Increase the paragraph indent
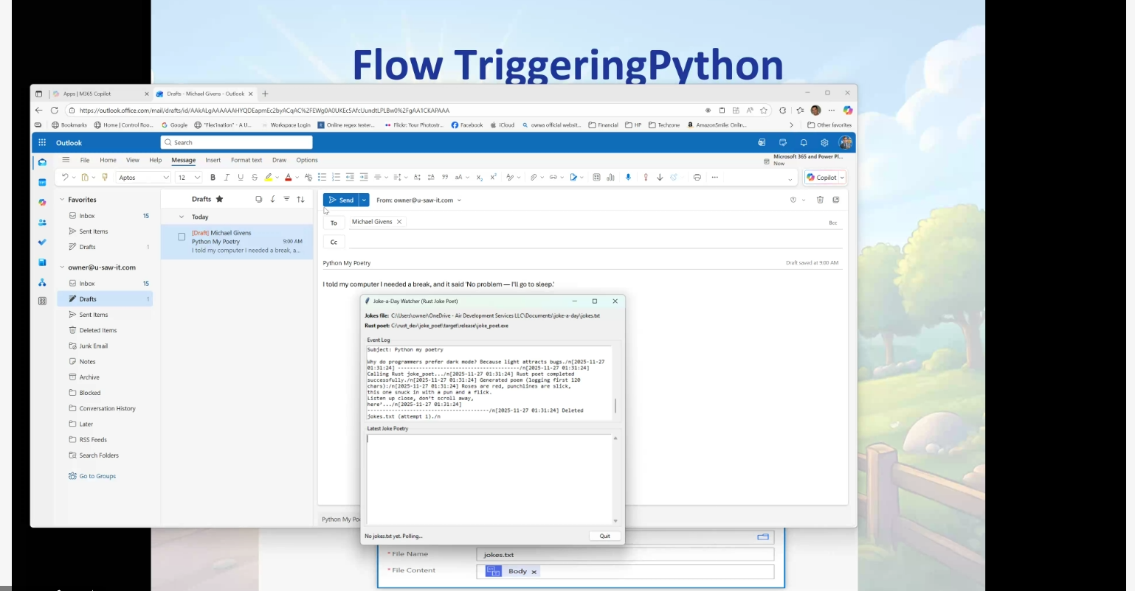Image resolution: width=1135 pixels, height=591 pixels. pyautogui.click(x=364, y=178)
